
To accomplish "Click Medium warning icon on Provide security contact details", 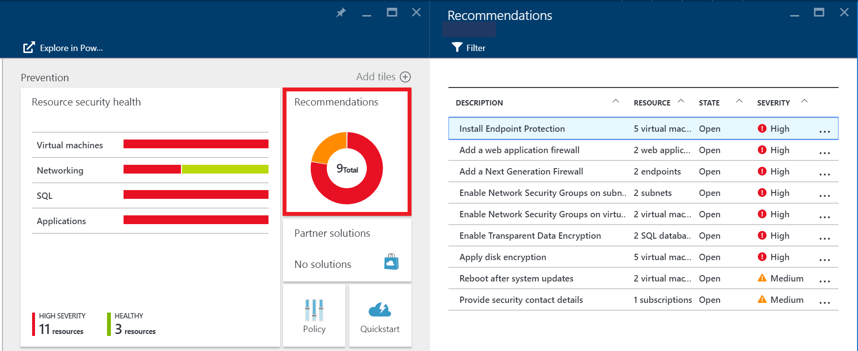I will point(762,299).
